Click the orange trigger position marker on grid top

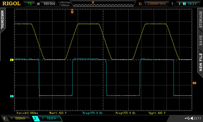[x=72, y=11]
